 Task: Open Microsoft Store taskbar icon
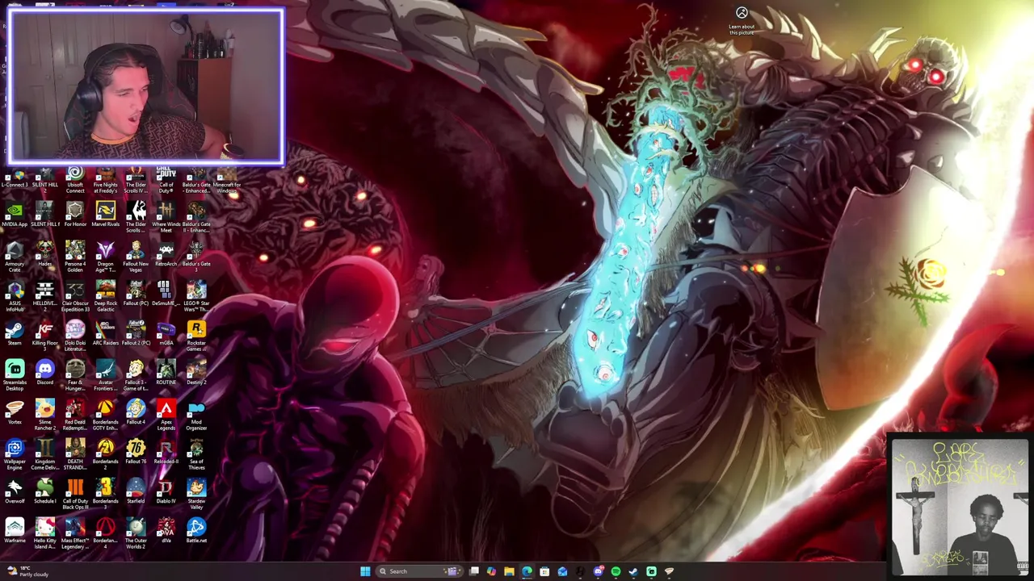pos(544,571)
